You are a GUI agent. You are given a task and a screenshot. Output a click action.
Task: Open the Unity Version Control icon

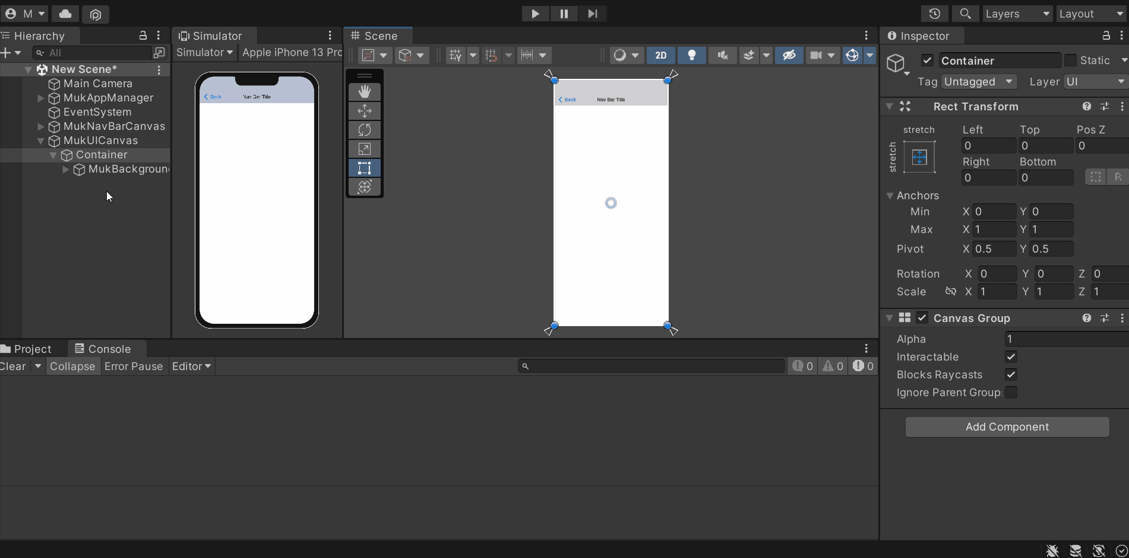tap(96, 14)
